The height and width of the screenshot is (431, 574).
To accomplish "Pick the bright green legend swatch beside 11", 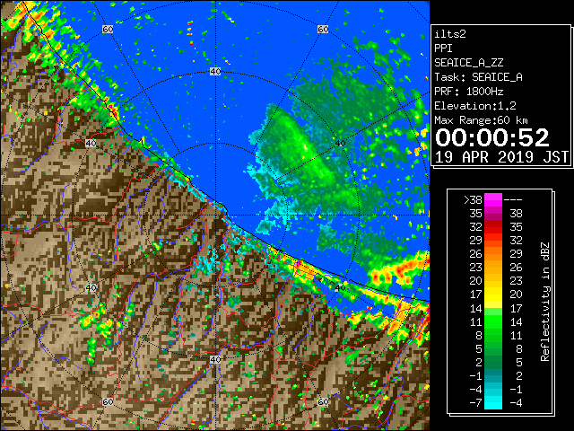I will 493,321.
